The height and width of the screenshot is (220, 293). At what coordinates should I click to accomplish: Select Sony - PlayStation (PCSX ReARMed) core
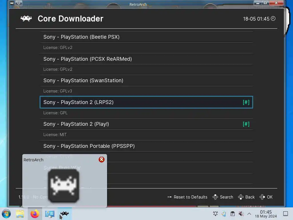pos(146,59)
